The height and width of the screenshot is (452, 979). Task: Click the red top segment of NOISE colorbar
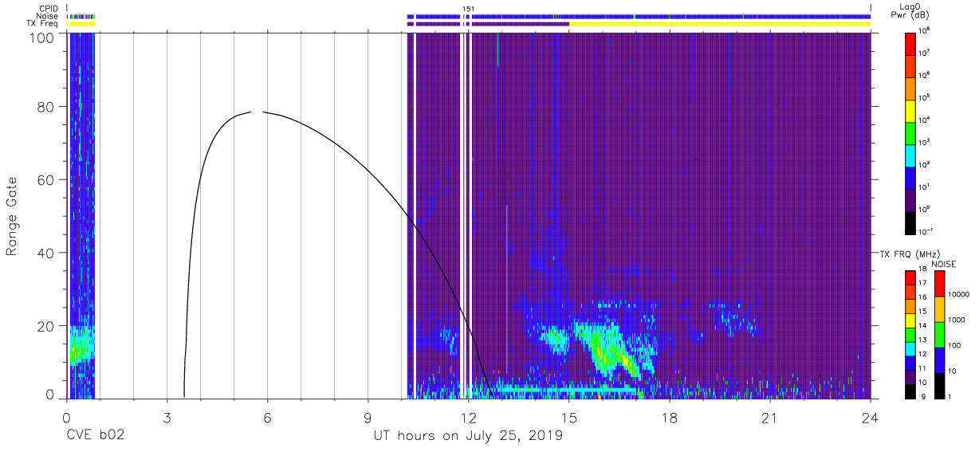click(938, 284)
